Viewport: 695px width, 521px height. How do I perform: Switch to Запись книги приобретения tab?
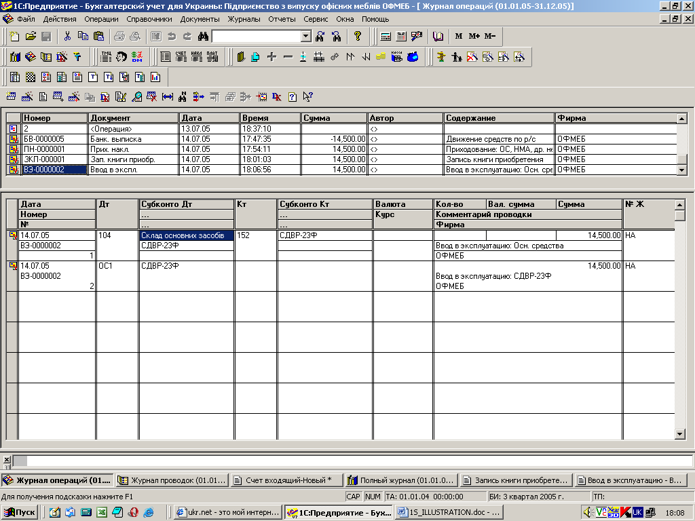coord(516,480)
